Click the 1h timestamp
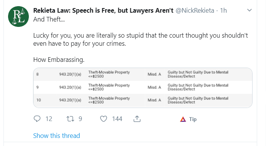Screen dimensions: 266x146 coord(223,10)
